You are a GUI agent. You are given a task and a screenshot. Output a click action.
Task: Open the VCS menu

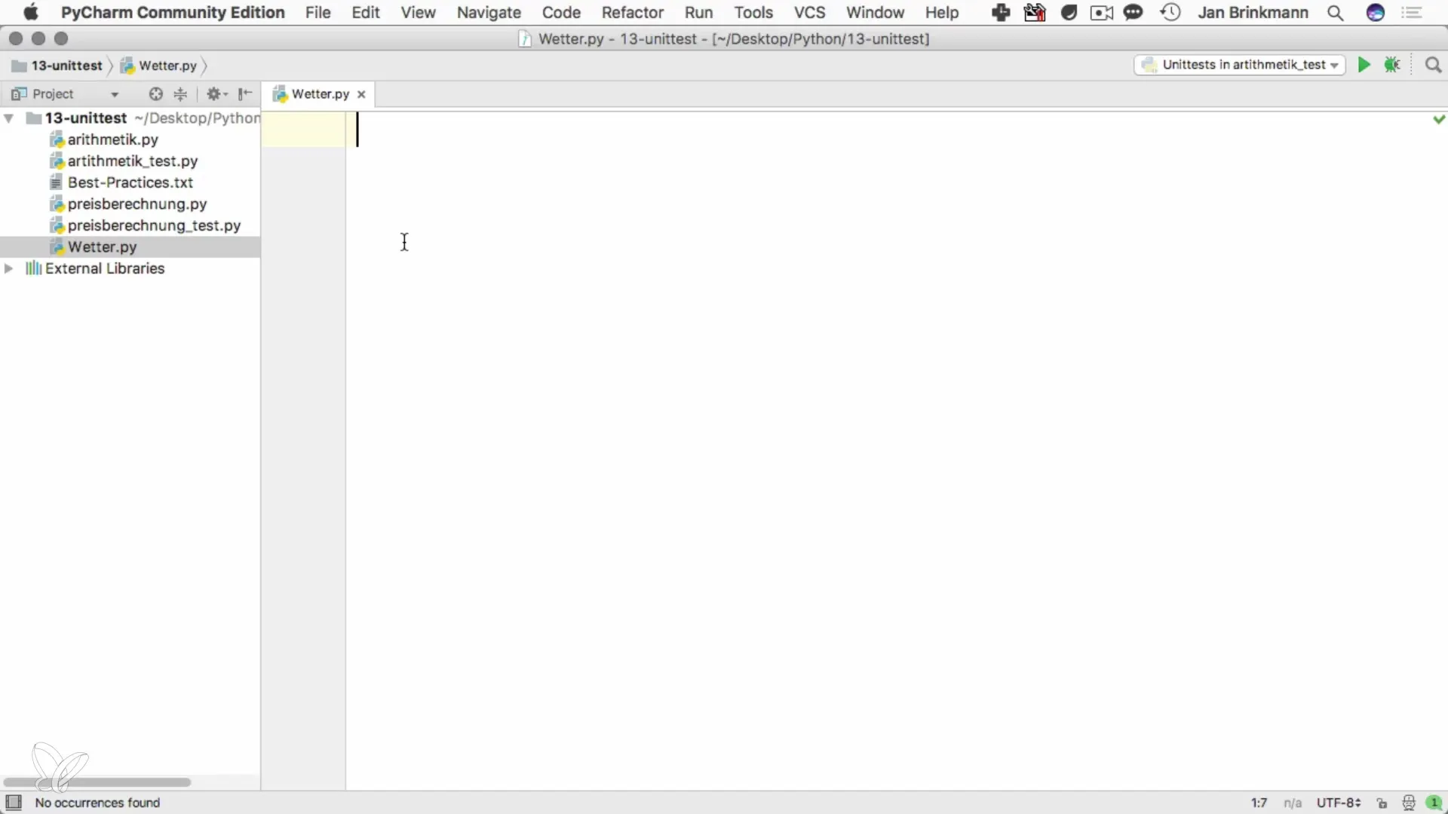pyautogui.click(x=810, y=13)
